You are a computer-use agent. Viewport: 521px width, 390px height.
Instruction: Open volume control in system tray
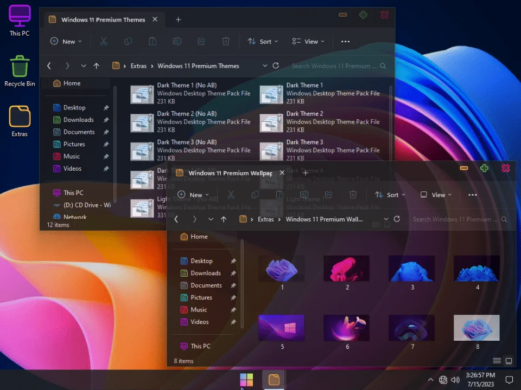coord(455,380)
